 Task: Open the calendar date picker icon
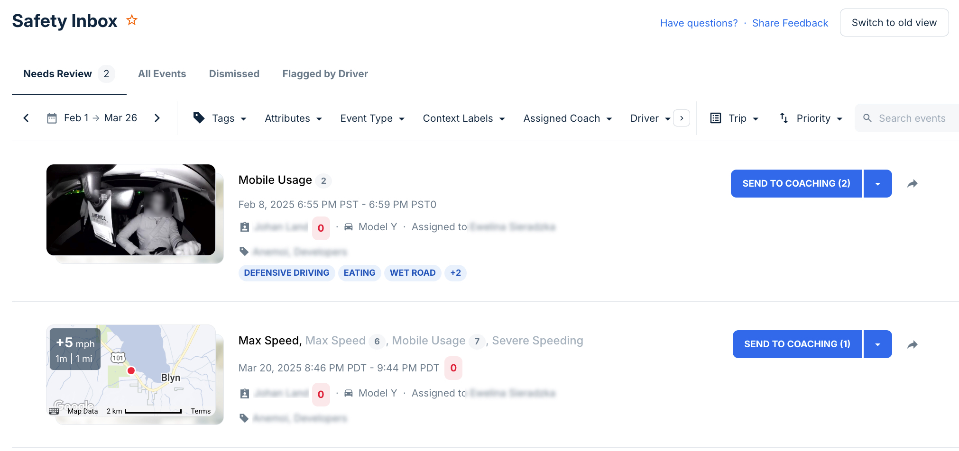(x=52, y=118)
